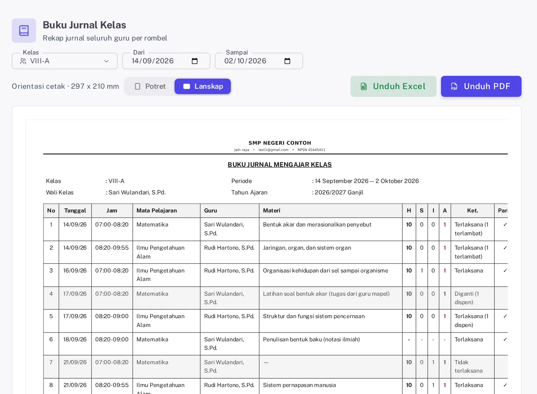Click the NPSN 45445411 text

pyautogui.click(x=312, y=150)
